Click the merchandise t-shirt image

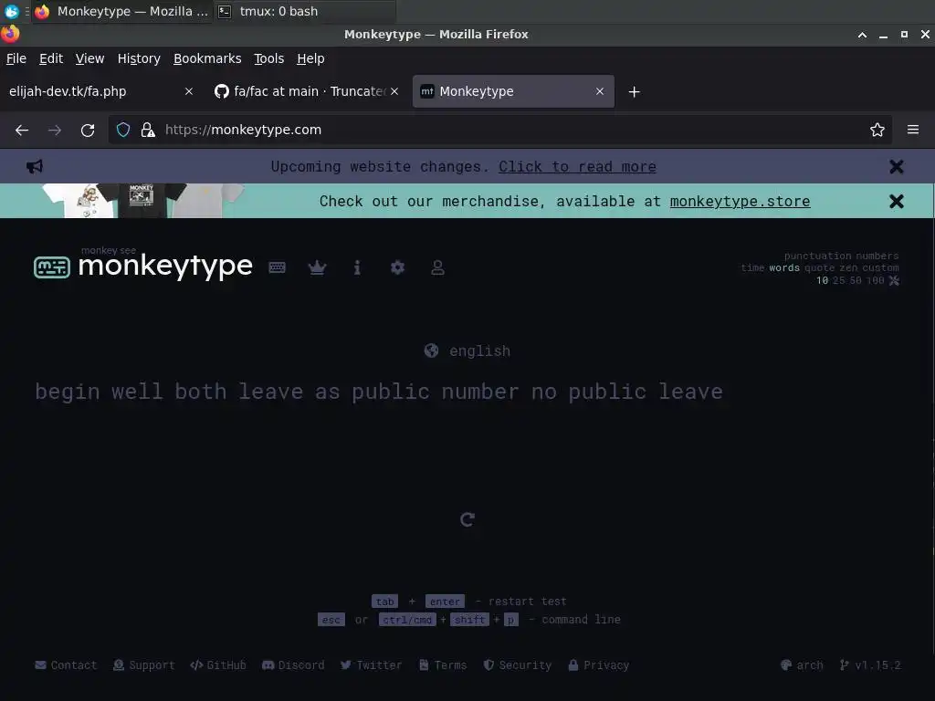[x=143, y=201]
